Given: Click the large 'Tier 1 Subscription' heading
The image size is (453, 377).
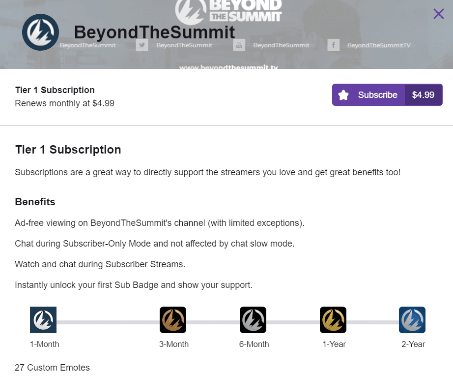Looking at the screenshot, I should pyautogui.click(x=68, y=150).
